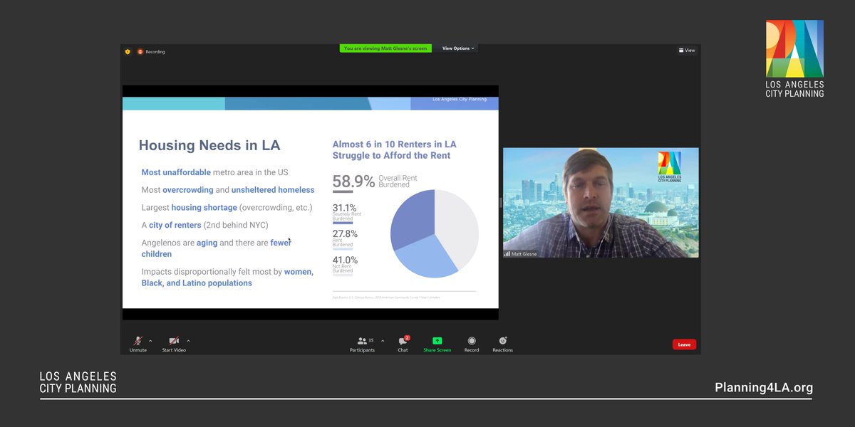Click the encryption shield icon
The width and height of the screenshot is (855, 427).
click(x=128, y=51)
